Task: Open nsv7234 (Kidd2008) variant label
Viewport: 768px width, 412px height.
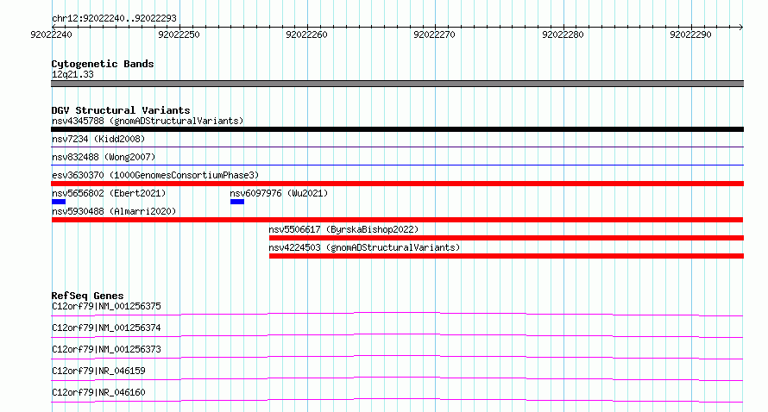Action: [x=98, y=139]
